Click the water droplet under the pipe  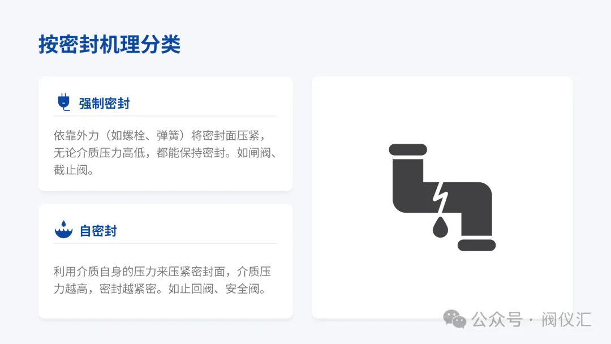coord(440,227)
